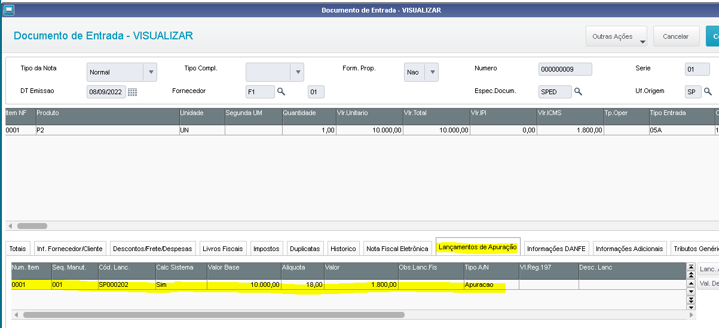Click left arrow of Lançamentos grid scrollbar

click(15, 314)
